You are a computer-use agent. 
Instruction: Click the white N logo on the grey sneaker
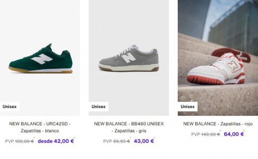pos(128,58)
